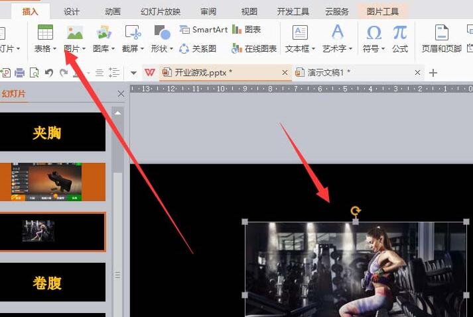Switch to the 动画 ribbon tab
The image size is (473, 317).
113,12
